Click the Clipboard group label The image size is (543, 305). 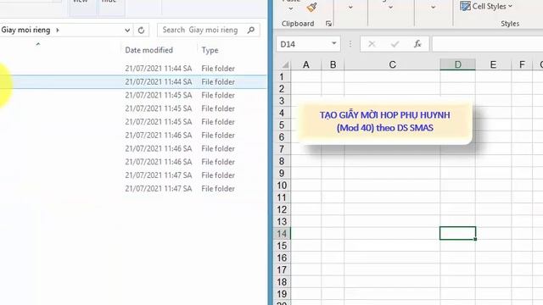coord(298,24)
